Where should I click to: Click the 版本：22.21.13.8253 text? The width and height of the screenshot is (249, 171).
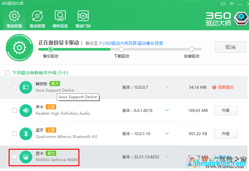click(141, 157)
